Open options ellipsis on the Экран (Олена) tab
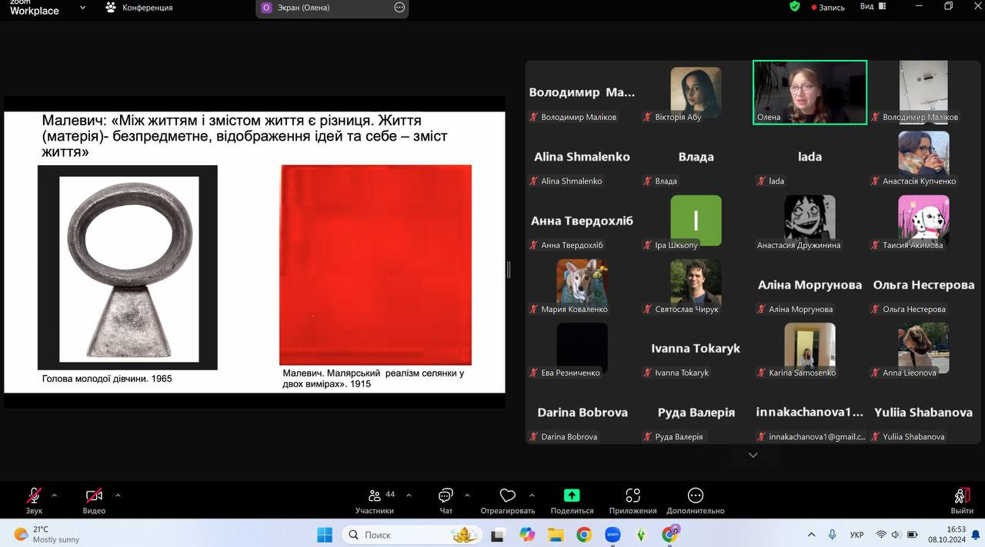Screen dimensions: 985x547 (x=399, y=8)
